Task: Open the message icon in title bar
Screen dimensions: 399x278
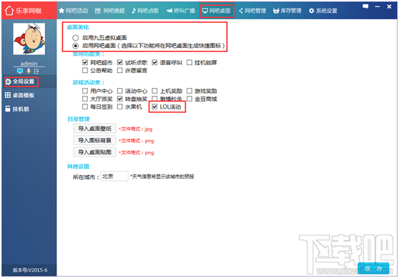Action: pyautogui.click(x=365, y=6)
